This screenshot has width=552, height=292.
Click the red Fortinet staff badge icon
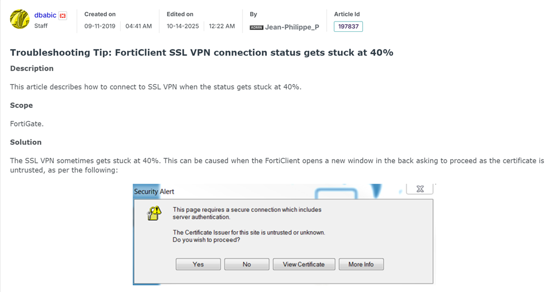click(63, 16)
